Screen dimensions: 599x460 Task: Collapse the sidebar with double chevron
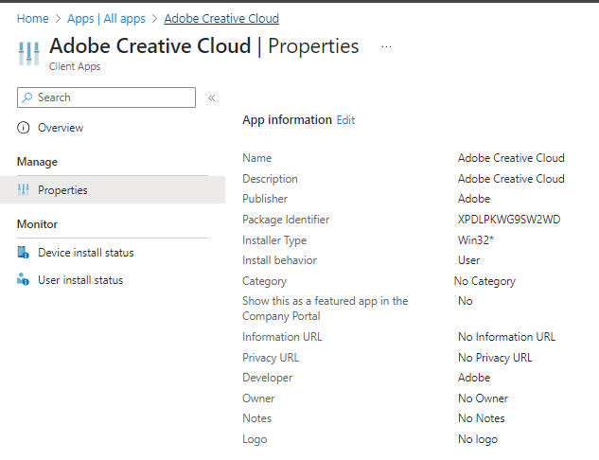tap(212, 97)
